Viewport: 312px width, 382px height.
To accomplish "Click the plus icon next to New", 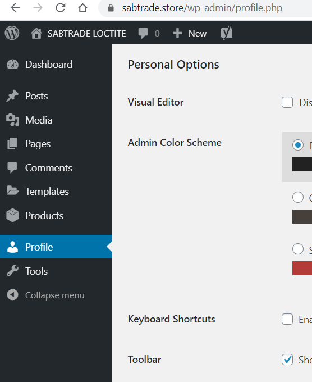I will (x=177, y=33).
